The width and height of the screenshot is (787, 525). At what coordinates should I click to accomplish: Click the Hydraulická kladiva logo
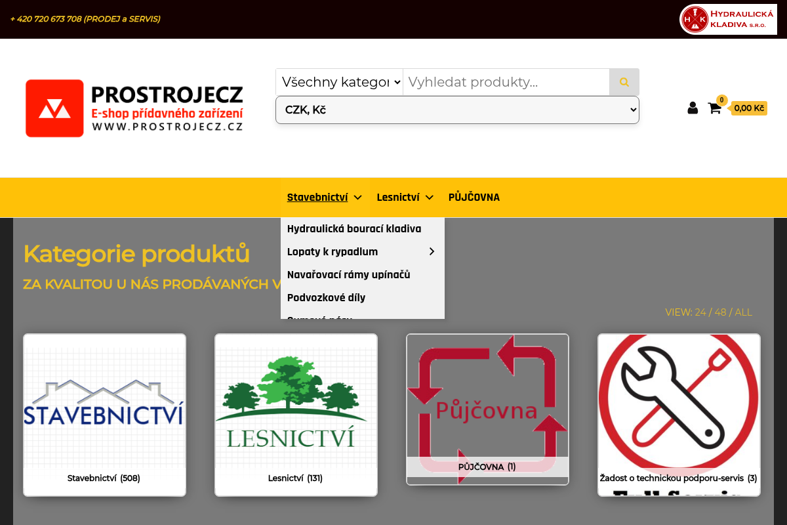click(728, 19)
